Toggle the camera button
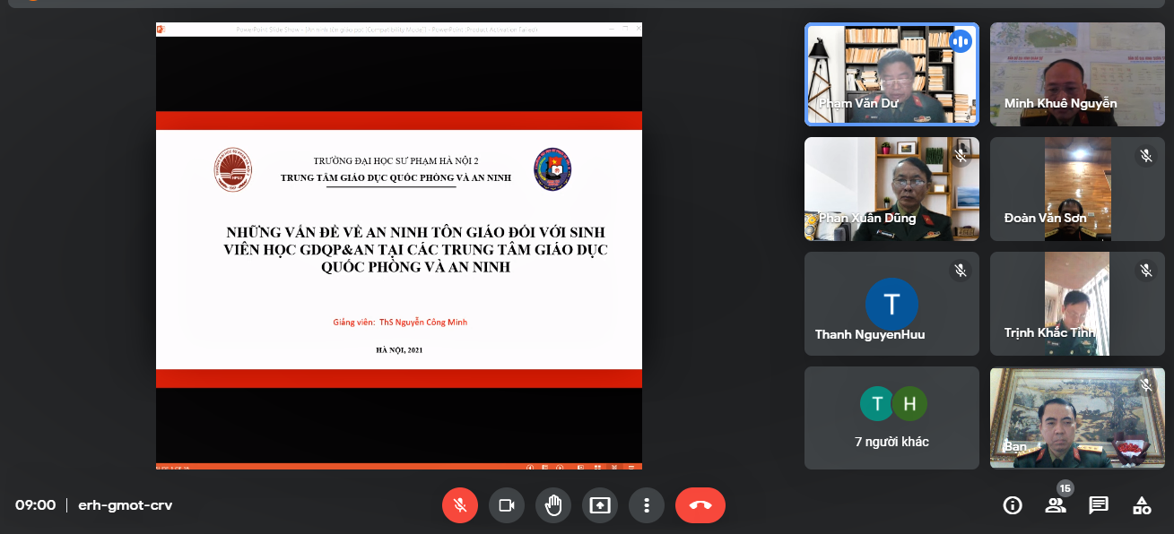1174x534 pixels. 507,505
